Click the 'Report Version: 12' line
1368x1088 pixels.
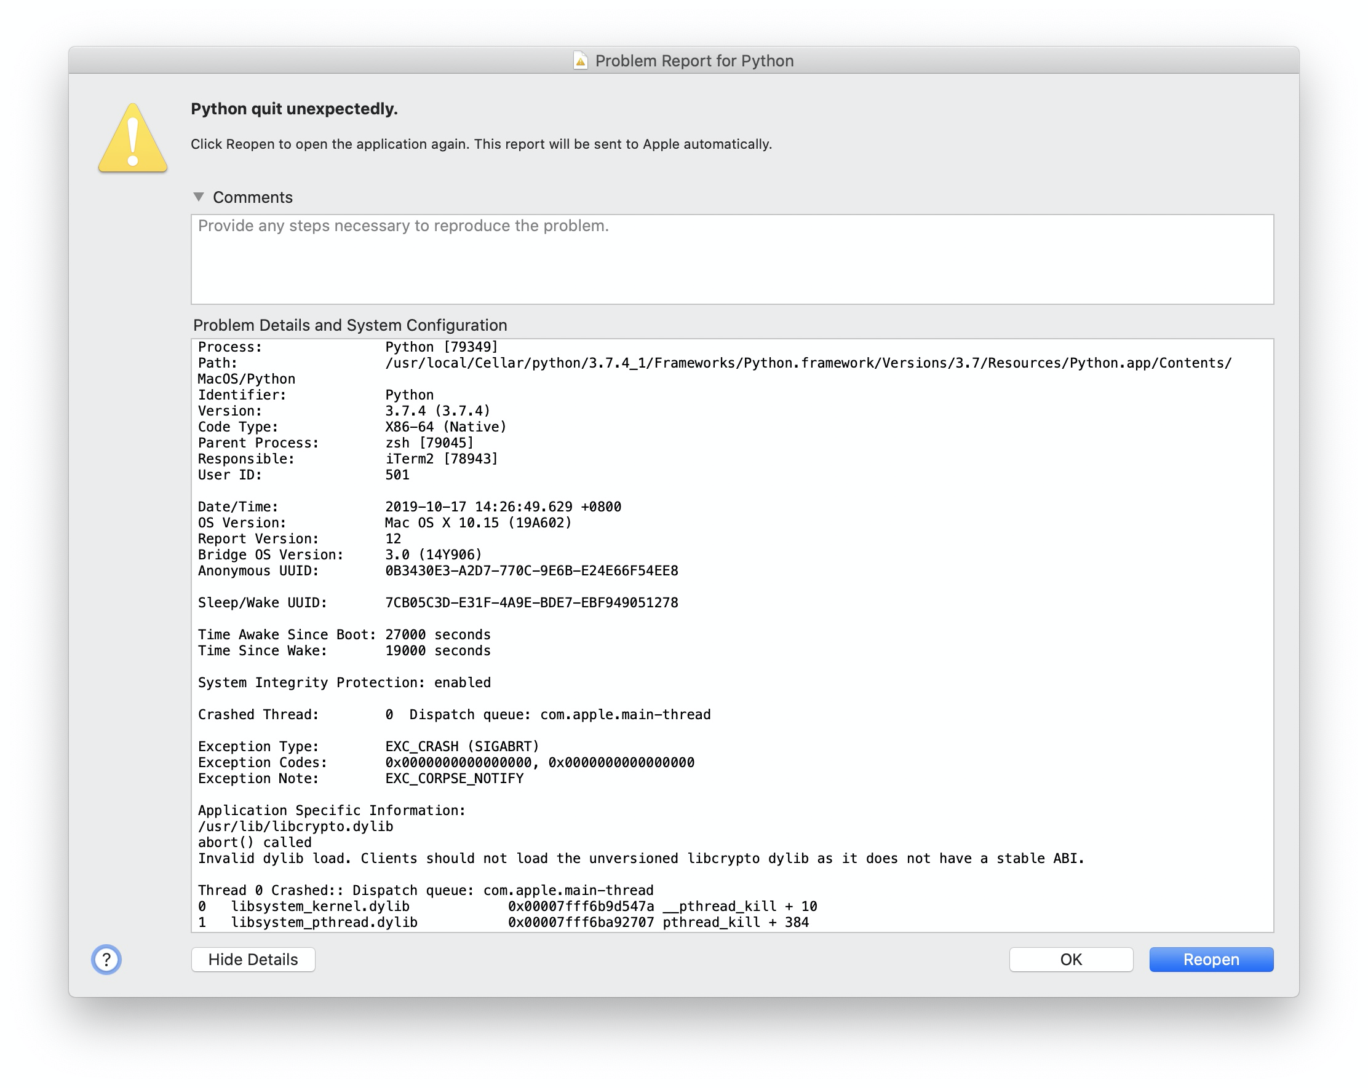(x=300, y=538)
